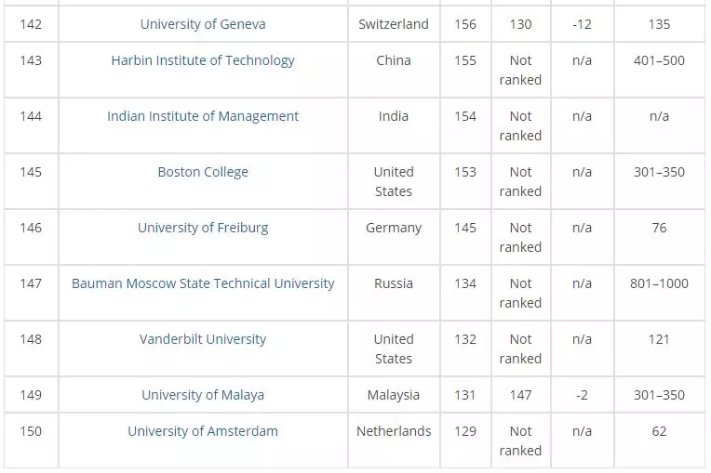Viewport: 711px width, 473px height.
Task: Click Harbin Institute of Technology link
Action: 203,60
